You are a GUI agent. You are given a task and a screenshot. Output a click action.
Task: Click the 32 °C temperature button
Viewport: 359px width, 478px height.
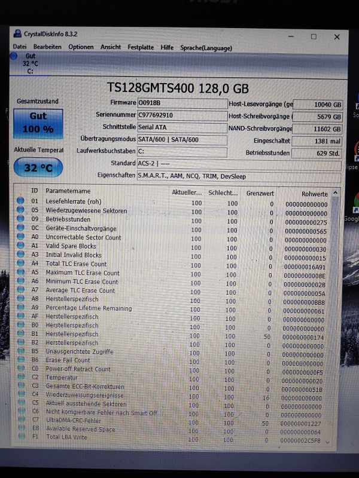click(38, 167)
